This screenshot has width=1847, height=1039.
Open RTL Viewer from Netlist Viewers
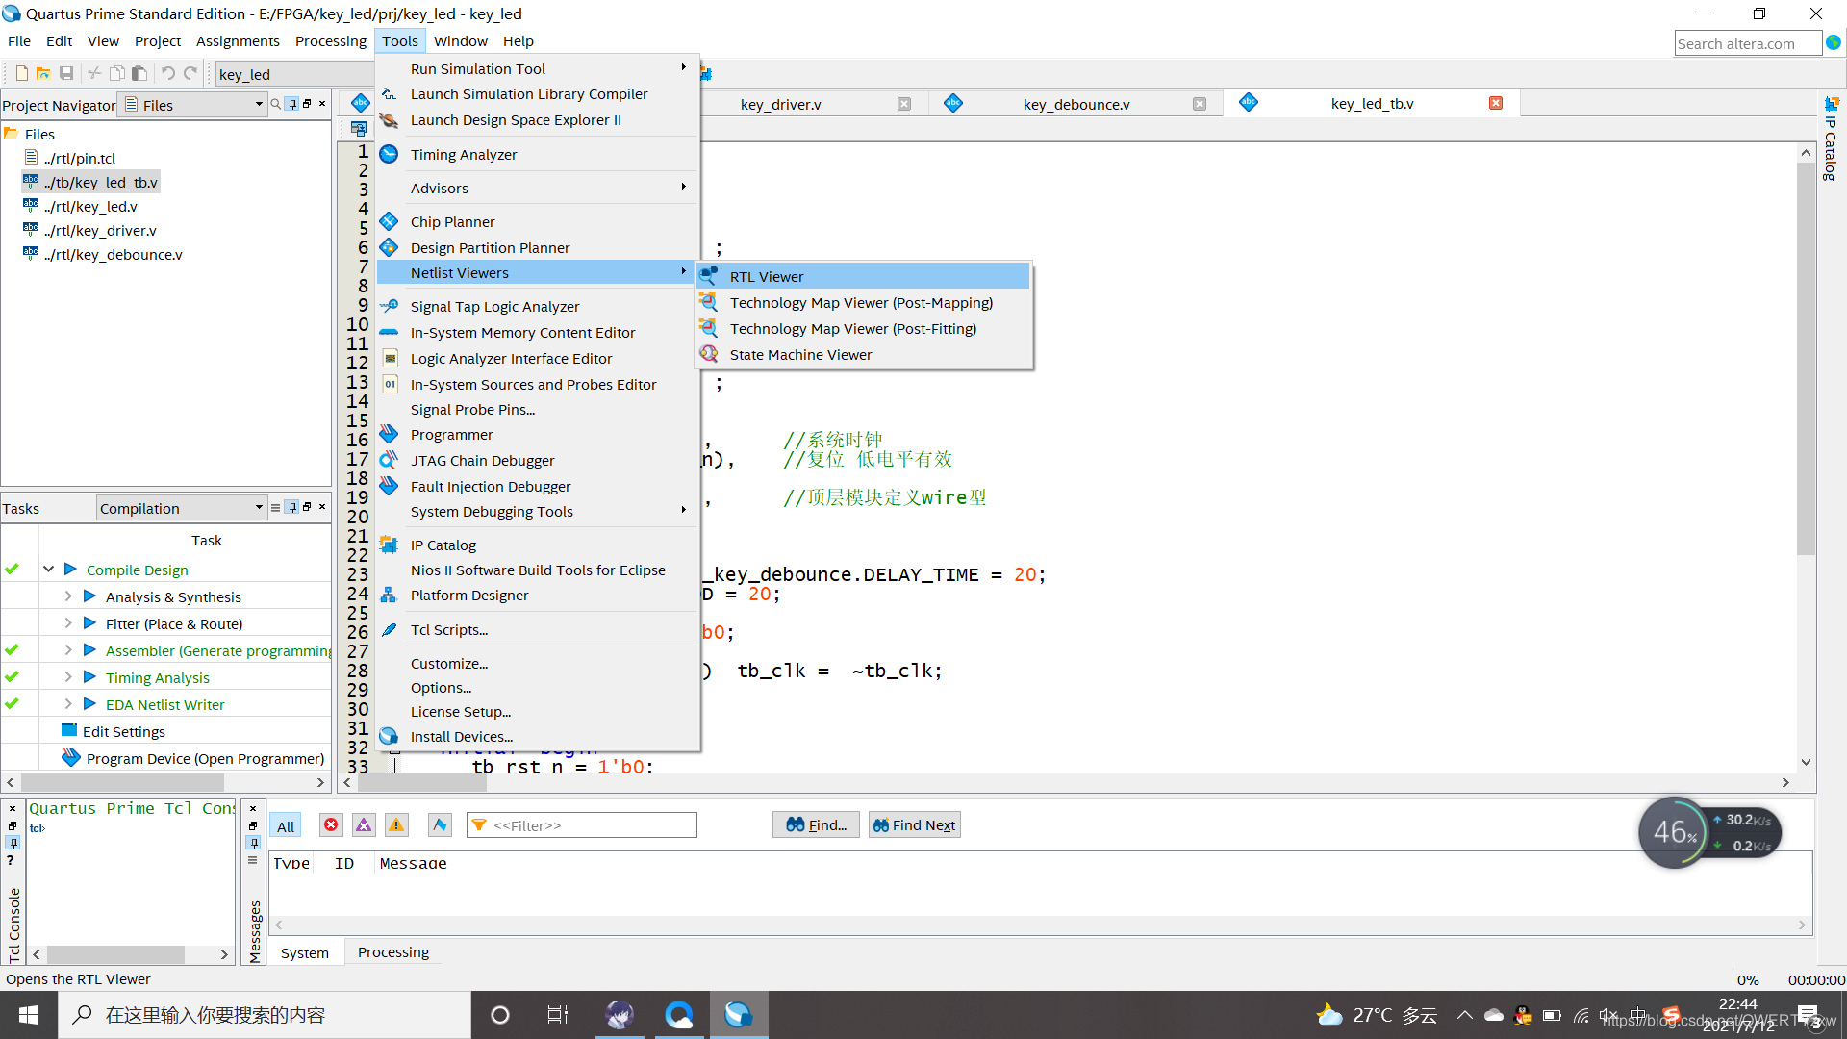(x=766, y=276)
